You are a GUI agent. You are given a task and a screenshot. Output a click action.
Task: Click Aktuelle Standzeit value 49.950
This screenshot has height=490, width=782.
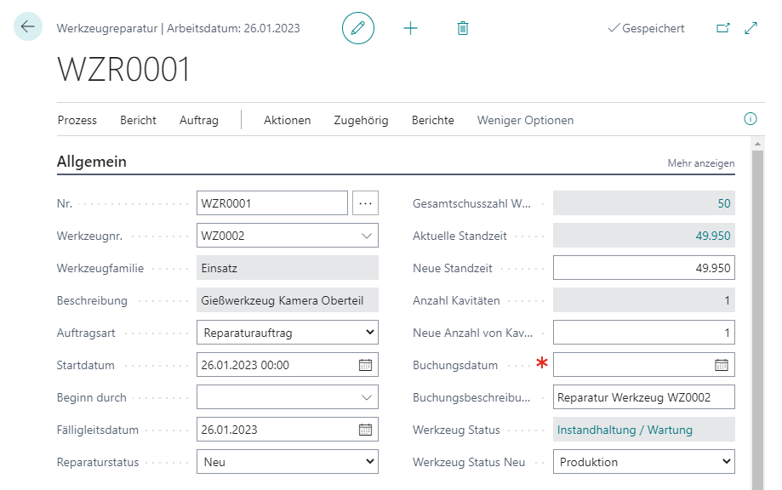[713, 236]
